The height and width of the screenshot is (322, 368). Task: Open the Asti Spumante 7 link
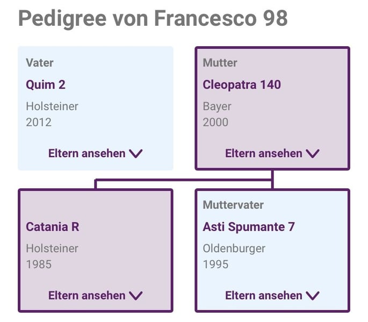tap(249, 227)
